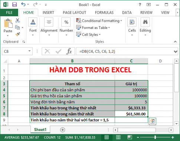Open the Number group button
This screenshot has width=180, height=141.
[66, 27]
